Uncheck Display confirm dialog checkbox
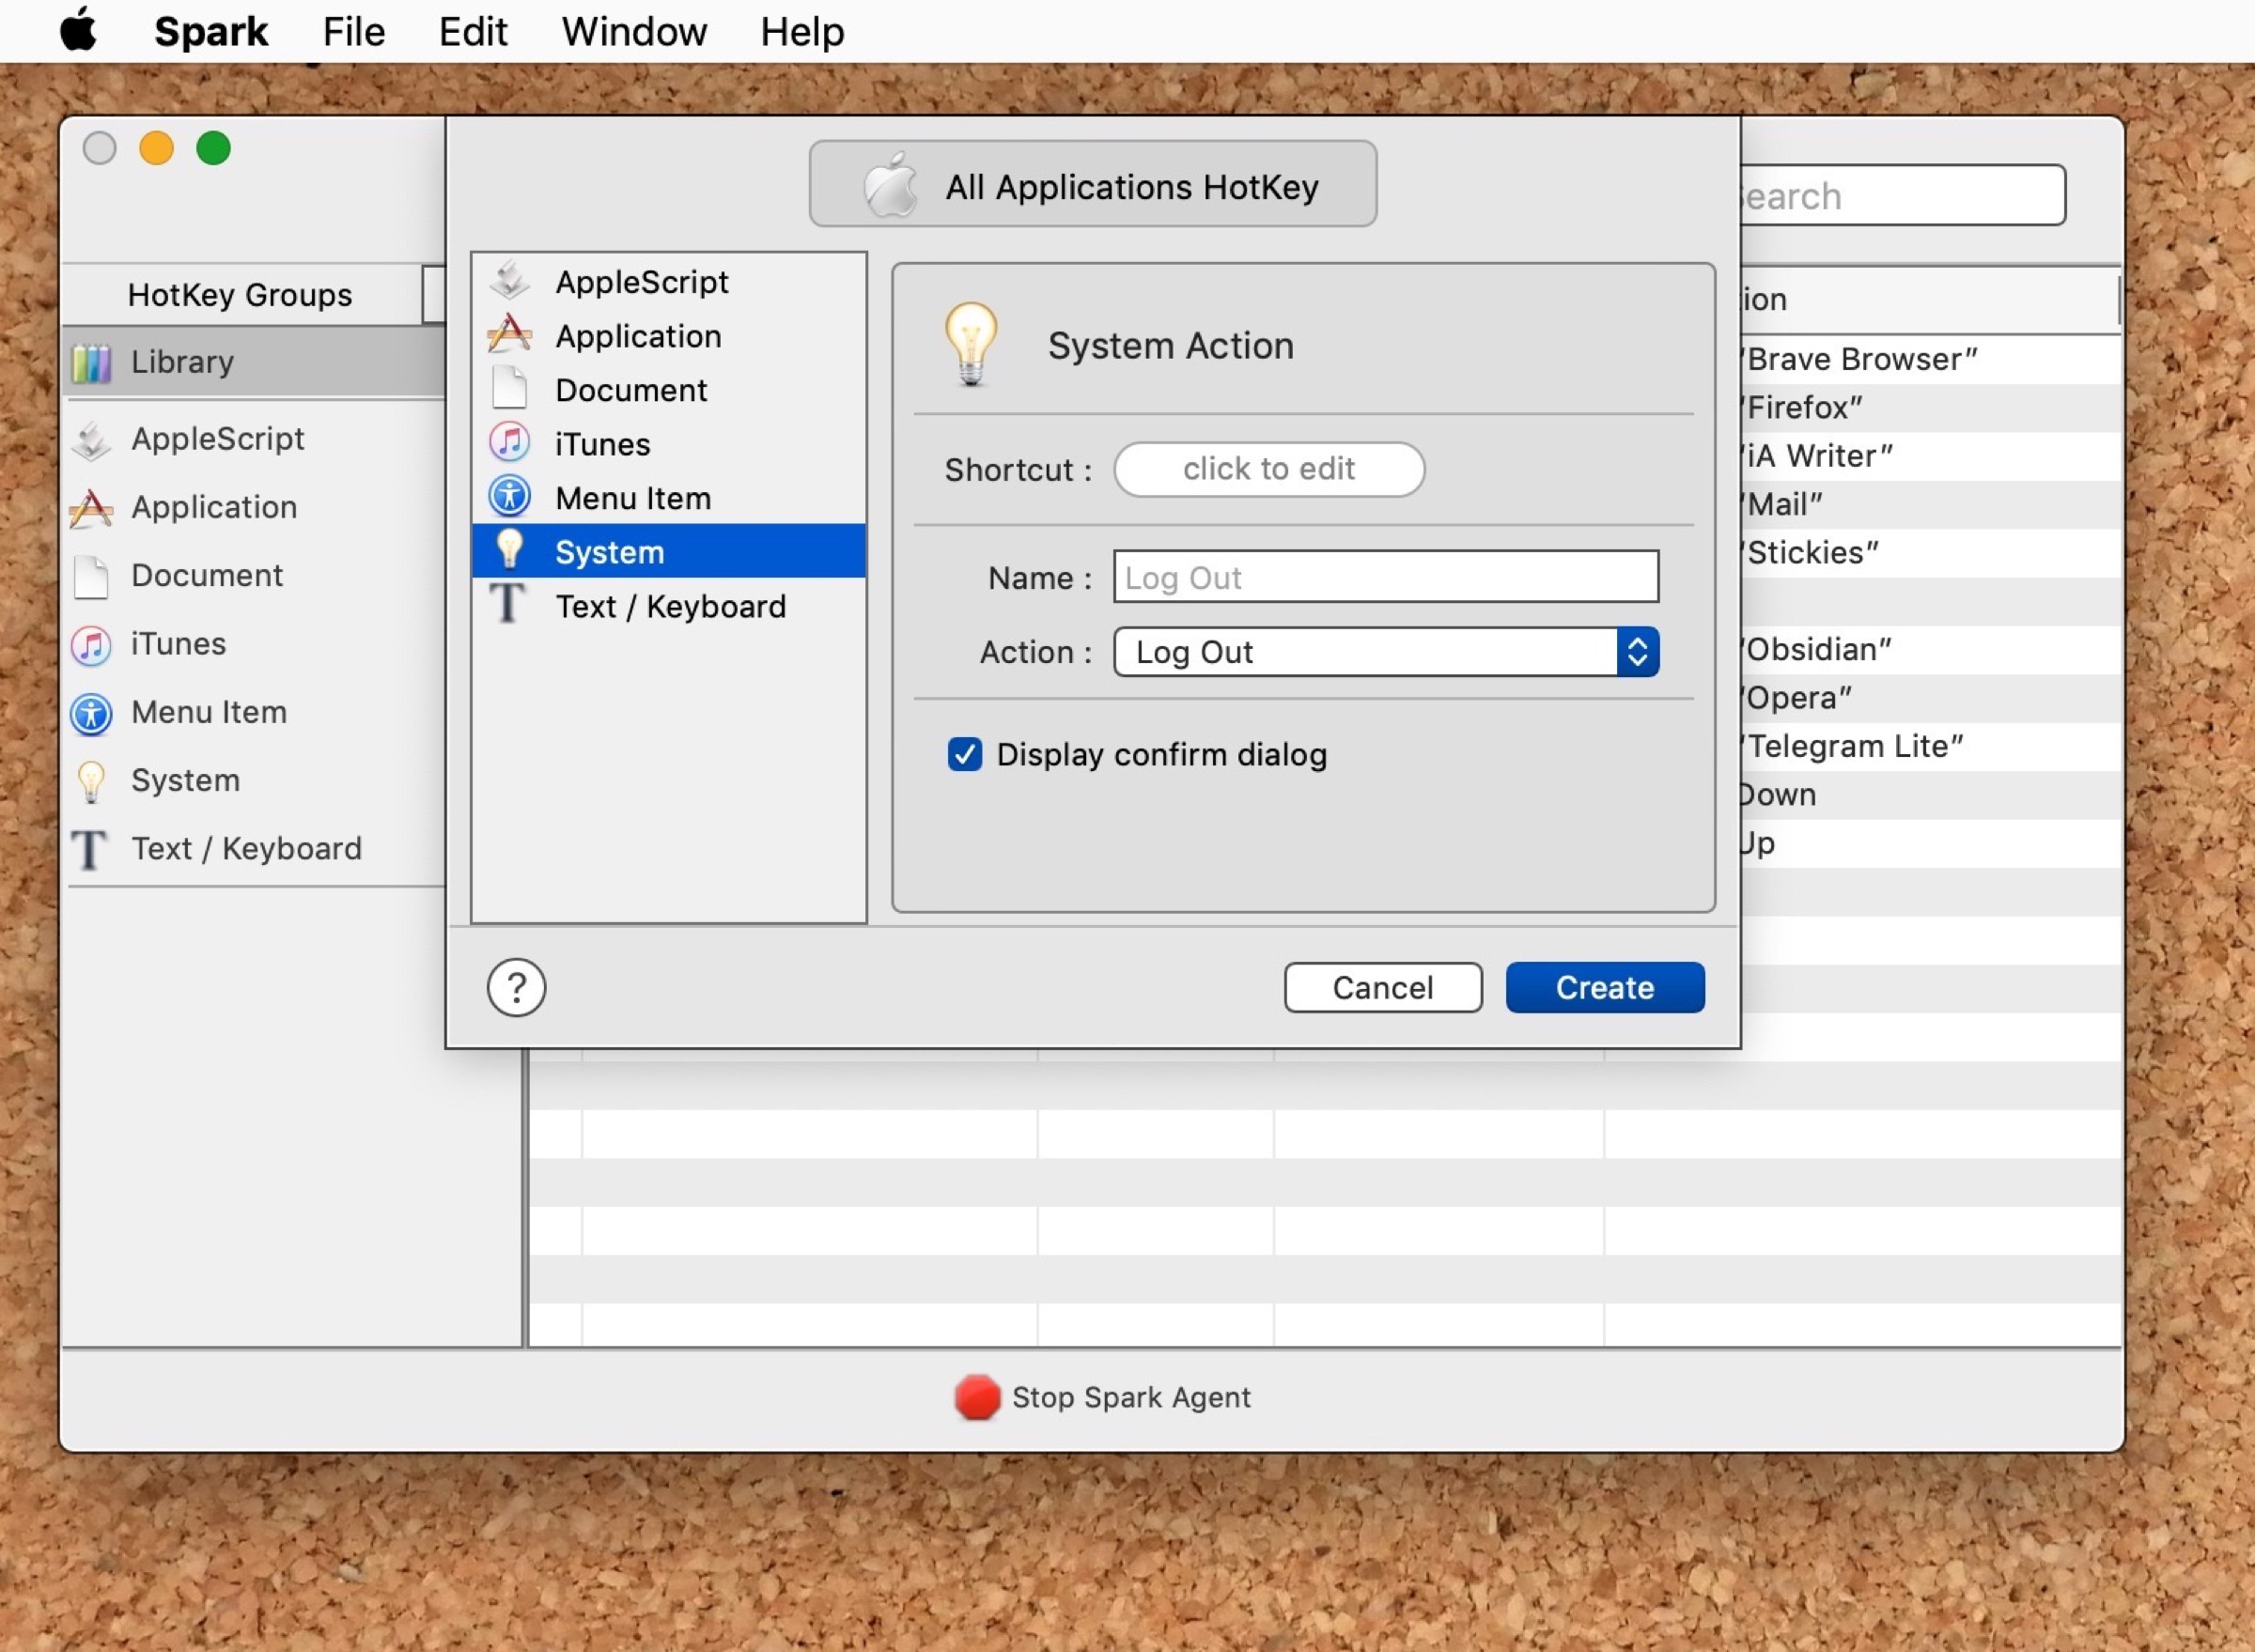 point(964,754)
